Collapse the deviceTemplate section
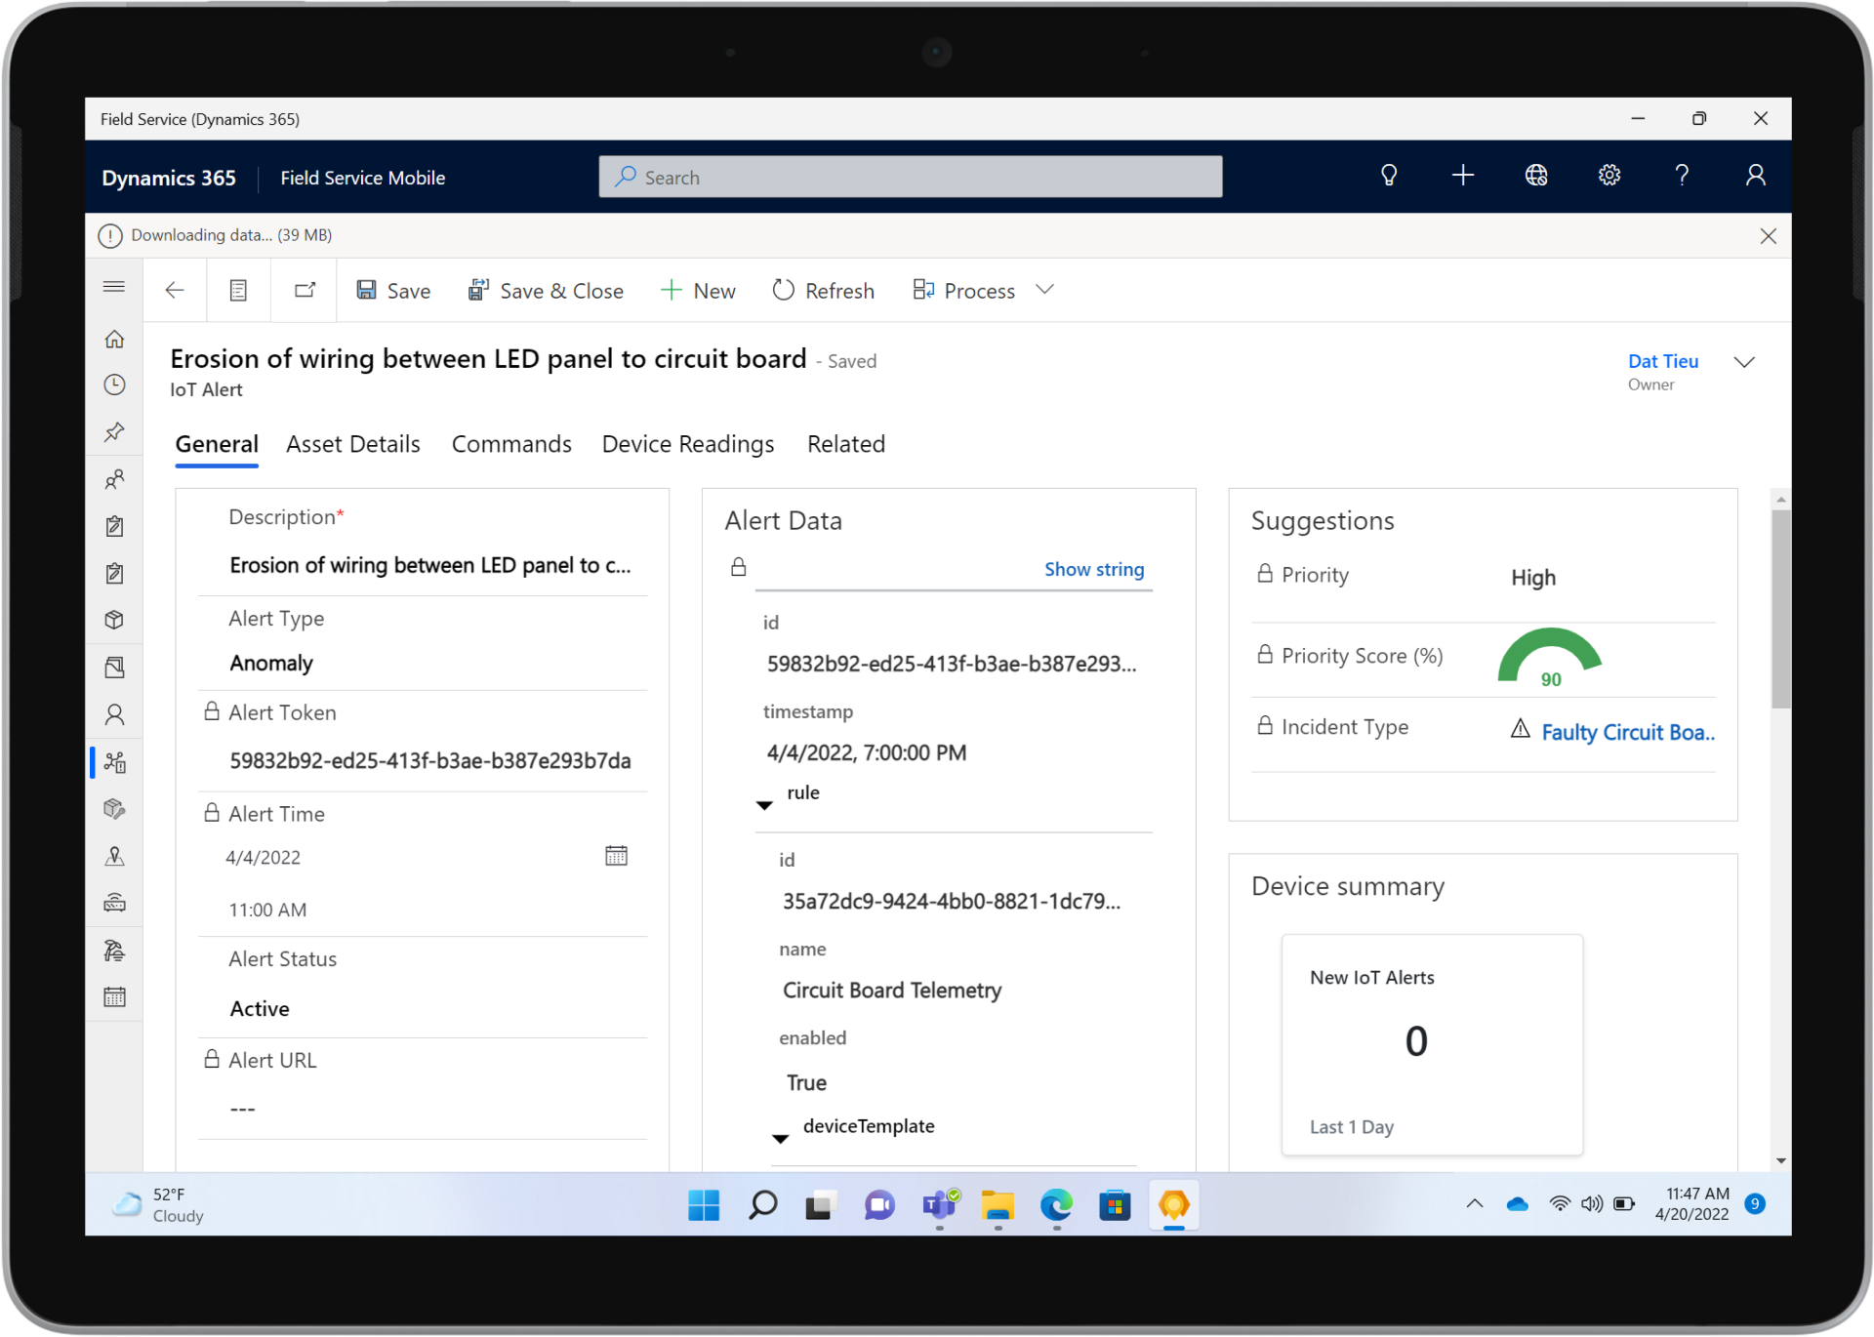 pyautogui.click(x=780, y=1138)
